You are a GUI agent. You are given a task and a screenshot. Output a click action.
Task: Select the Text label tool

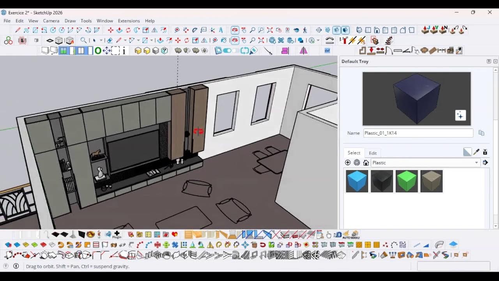(x=203, y=30)
